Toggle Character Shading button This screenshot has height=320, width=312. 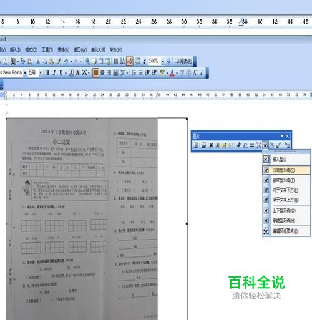coord(77,73)
